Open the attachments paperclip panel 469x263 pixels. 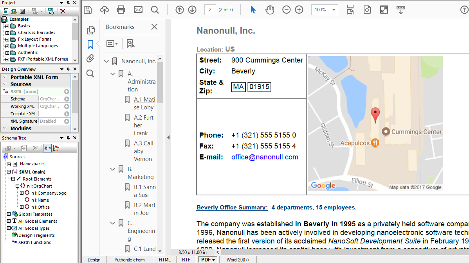pos(91,58)
